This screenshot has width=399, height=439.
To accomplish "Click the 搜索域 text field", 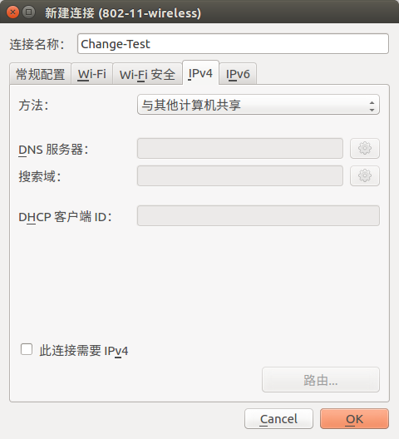I will coord(240,175).
